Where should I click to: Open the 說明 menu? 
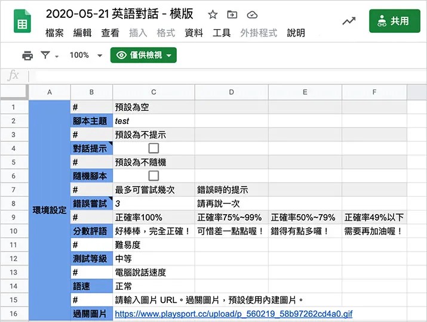point(296,33)
